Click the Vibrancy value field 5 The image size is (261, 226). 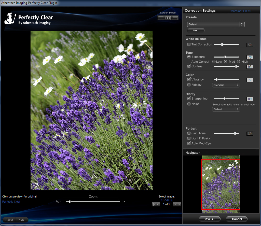pos(250,80)
